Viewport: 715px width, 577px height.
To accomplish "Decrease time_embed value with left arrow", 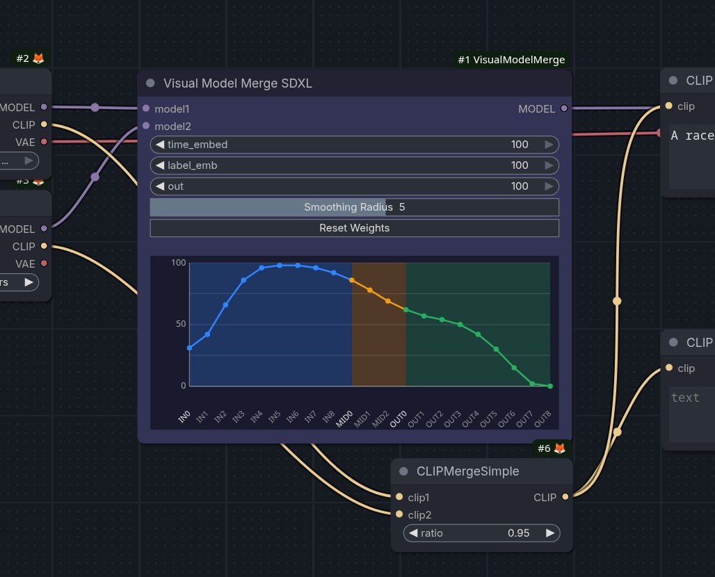I will (159, 145).
